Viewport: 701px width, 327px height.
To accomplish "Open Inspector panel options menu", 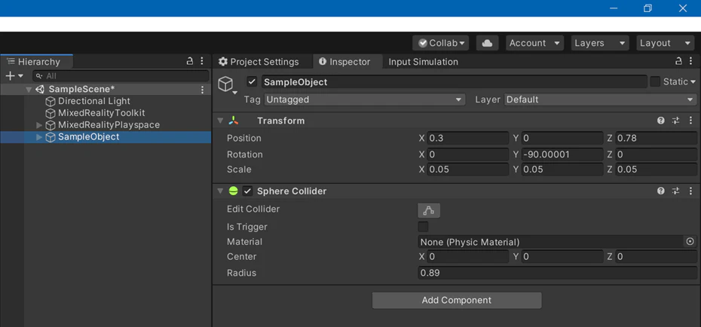I will [690, 61].
